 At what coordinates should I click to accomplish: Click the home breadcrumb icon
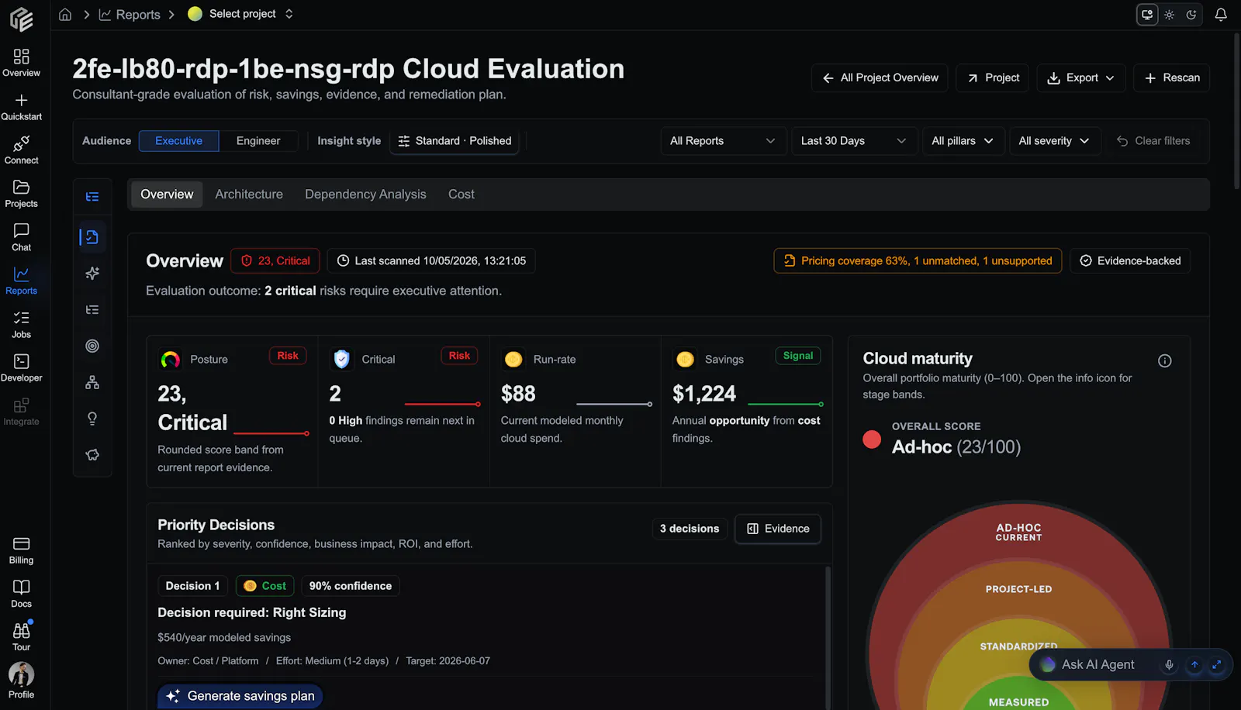point(65,14)
